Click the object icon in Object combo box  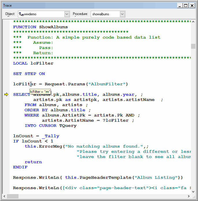[21, 14]
